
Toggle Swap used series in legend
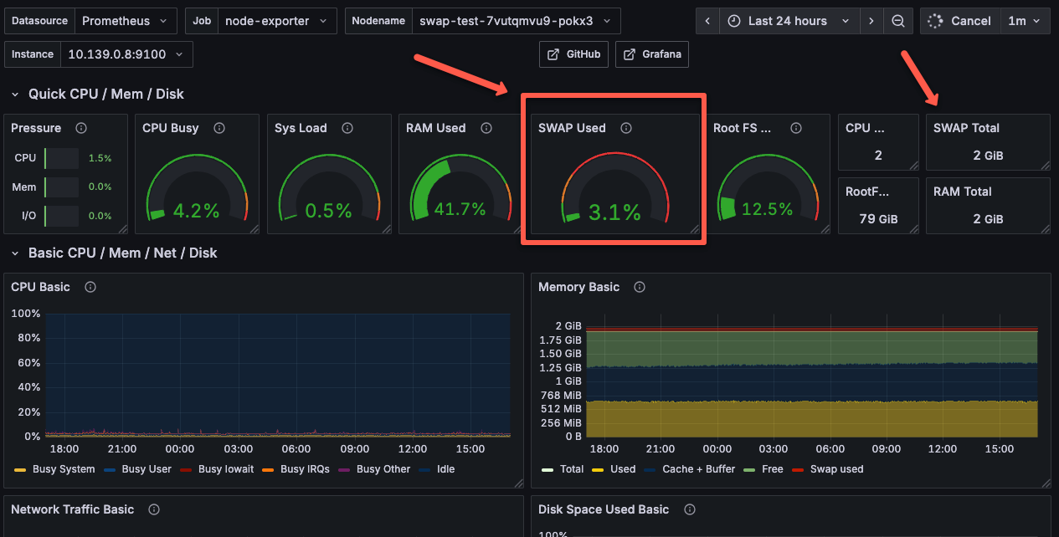point(836,469)
